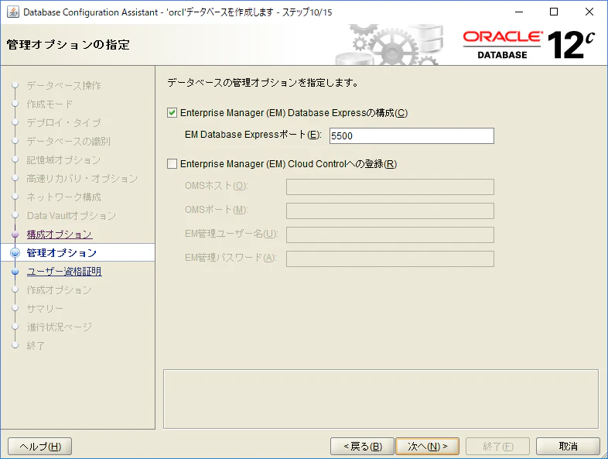Click the 記憶域オプション step label
This screenshot has height=459, width=608.
64,160
